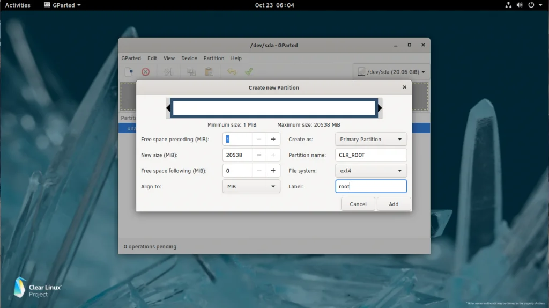Expand the File system ext4 dropdown
This screenshot has width=549, height=308.
pos(370,171)
